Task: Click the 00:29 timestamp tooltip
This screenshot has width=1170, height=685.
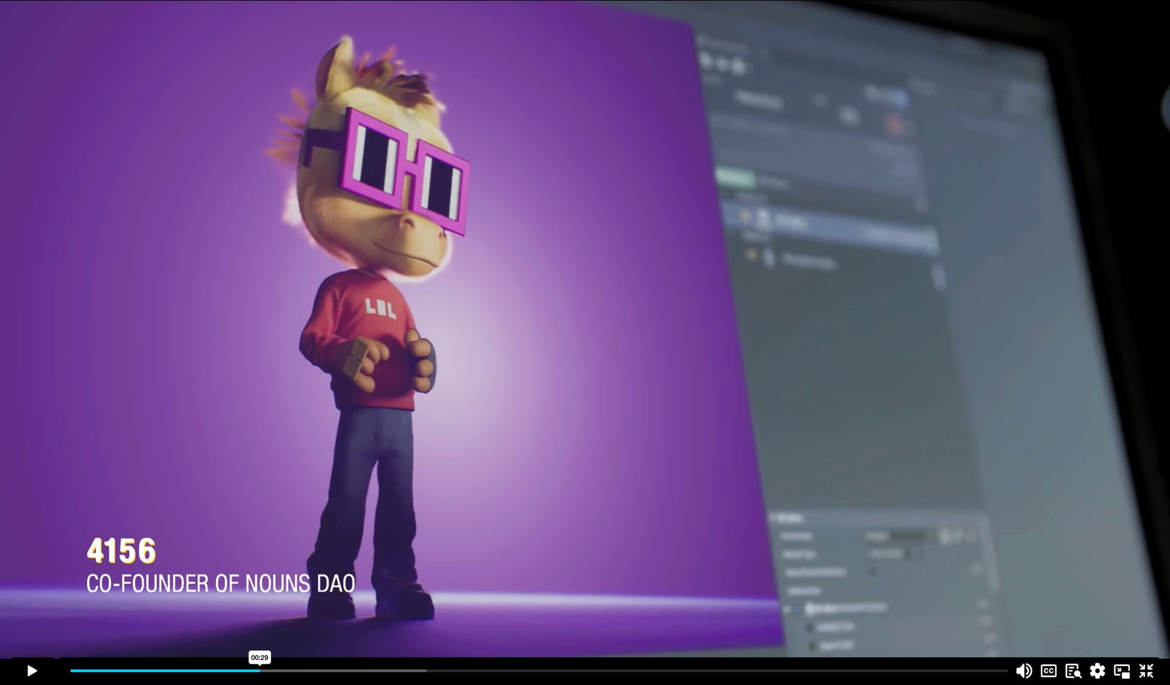Action: click(260, 658)
